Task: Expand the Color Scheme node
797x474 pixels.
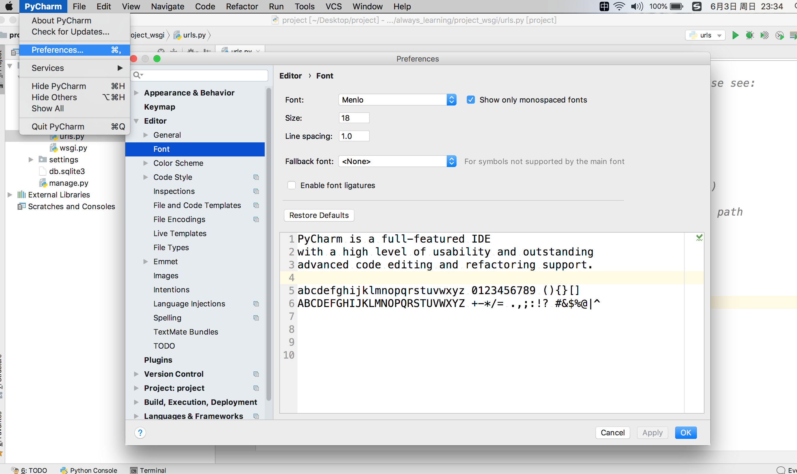Action: [x=146, y=163]
